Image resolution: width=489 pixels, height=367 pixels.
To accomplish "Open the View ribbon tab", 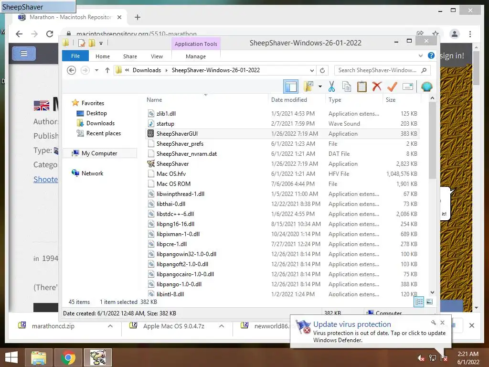I will (157, 56).
